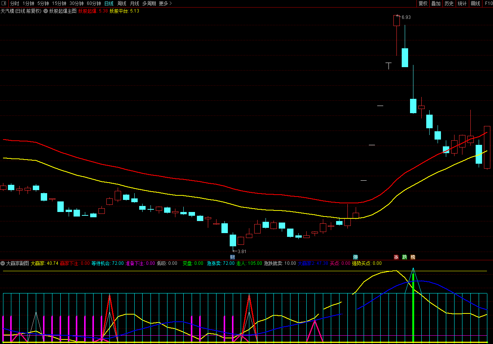Select the 强势买点: 0.00 value label
Screen dimensions: 493x344
tap(367, 263)
